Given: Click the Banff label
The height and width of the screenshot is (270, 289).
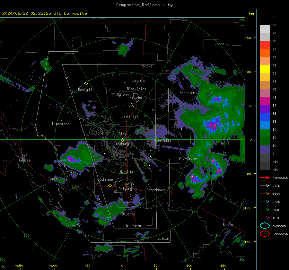Looking at the screenshot, I should click(53, 179).
